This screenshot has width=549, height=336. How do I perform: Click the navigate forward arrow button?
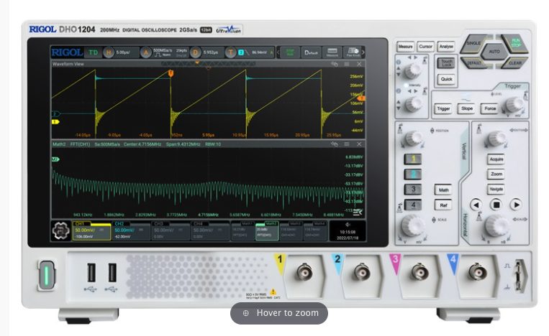[x=516, y=205]
